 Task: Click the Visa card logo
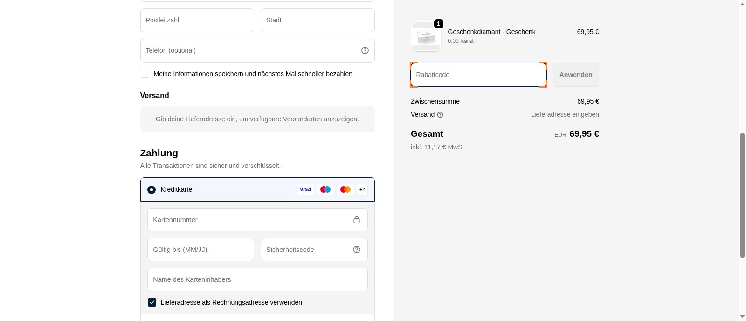click(305, 189)
